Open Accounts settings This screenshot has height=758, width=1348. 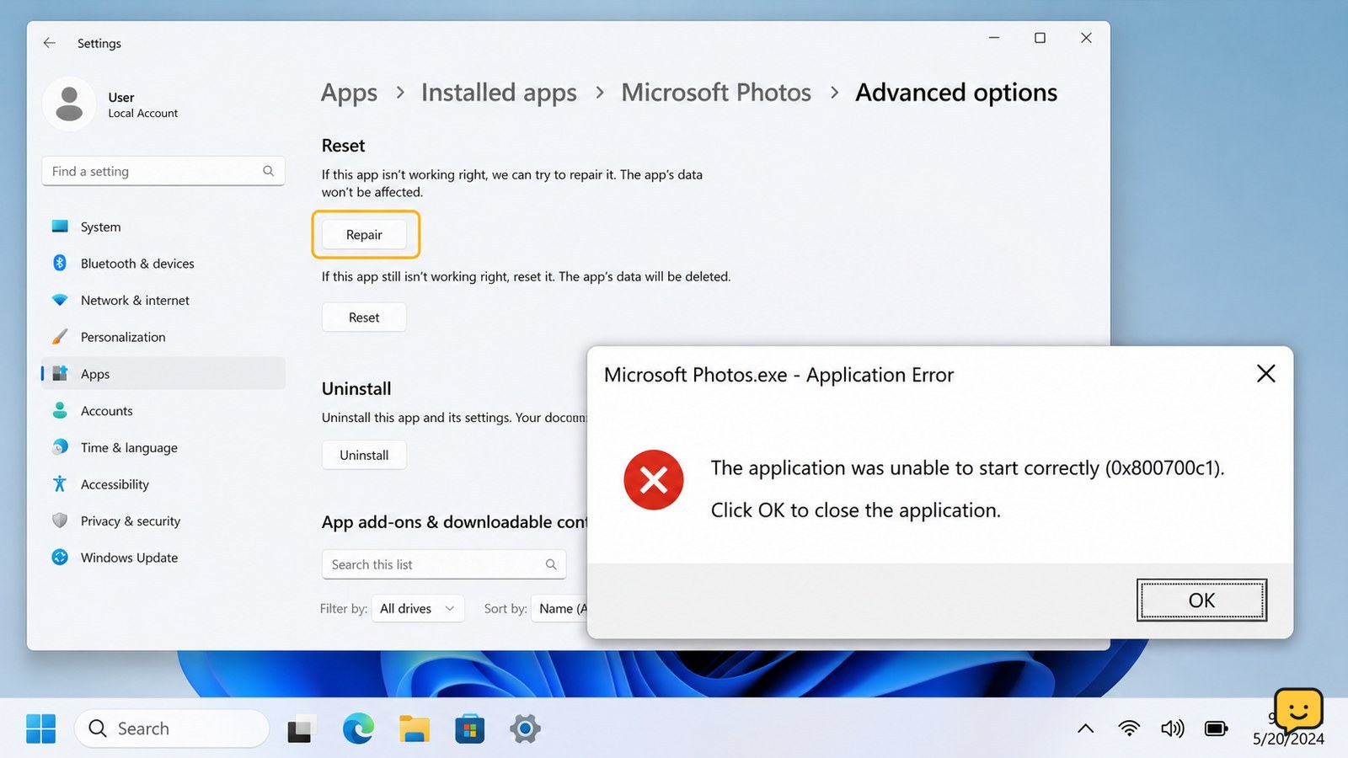pyautogui.click(x=163, y=411)
